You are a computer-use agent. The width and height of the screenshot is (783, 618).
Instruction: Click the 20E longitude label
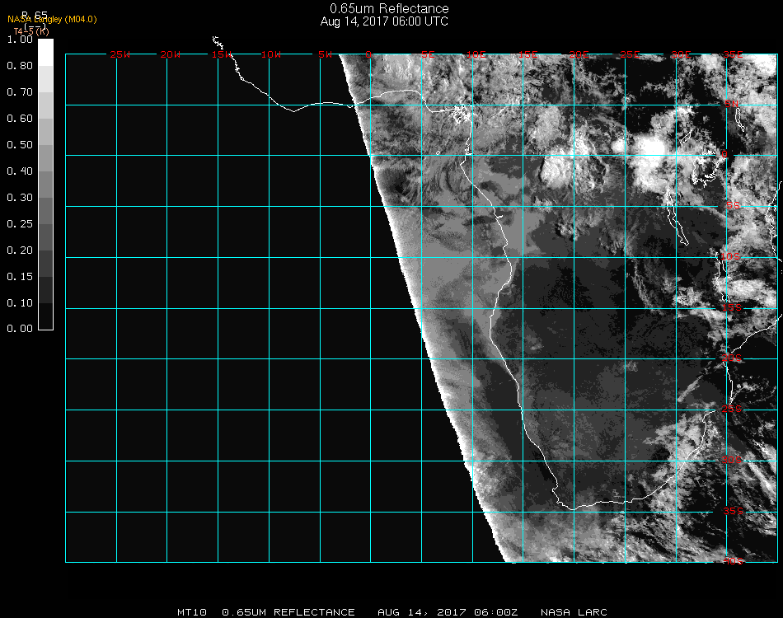tap(579, 54)
